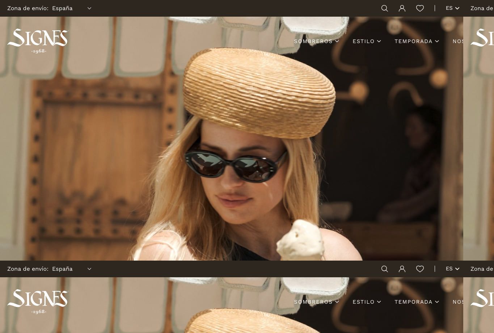Go home via the top Signes 1968 logo
Screen dimensions: 494x333
coord(38,41)
